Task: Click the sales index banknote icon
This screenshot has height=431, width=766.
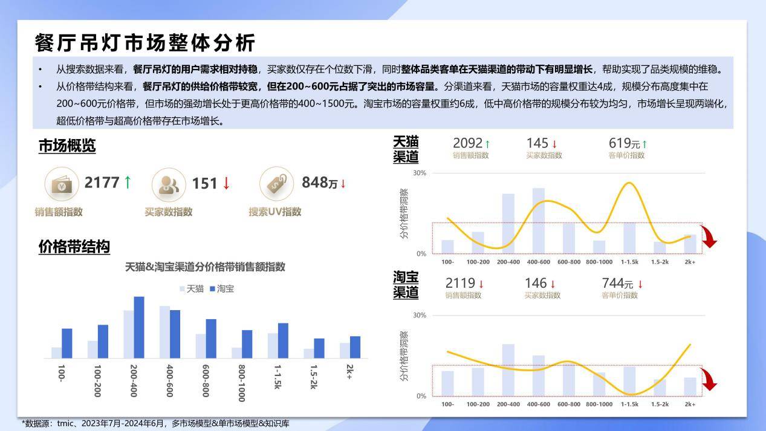Action: 62,184
